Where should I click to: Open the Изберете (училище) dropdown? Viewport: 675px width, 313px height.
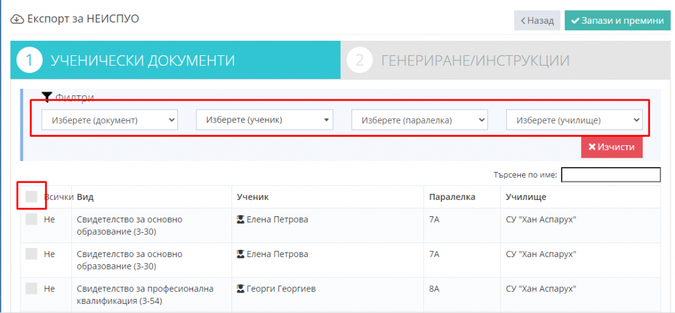[x=575, y=120]
